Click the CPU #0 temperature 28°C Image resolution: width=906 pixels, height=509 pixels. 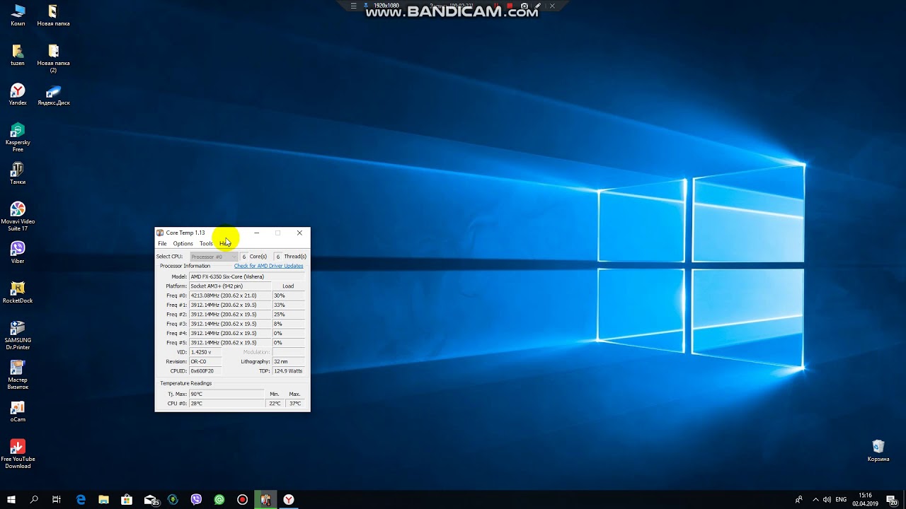coord(226,404)
